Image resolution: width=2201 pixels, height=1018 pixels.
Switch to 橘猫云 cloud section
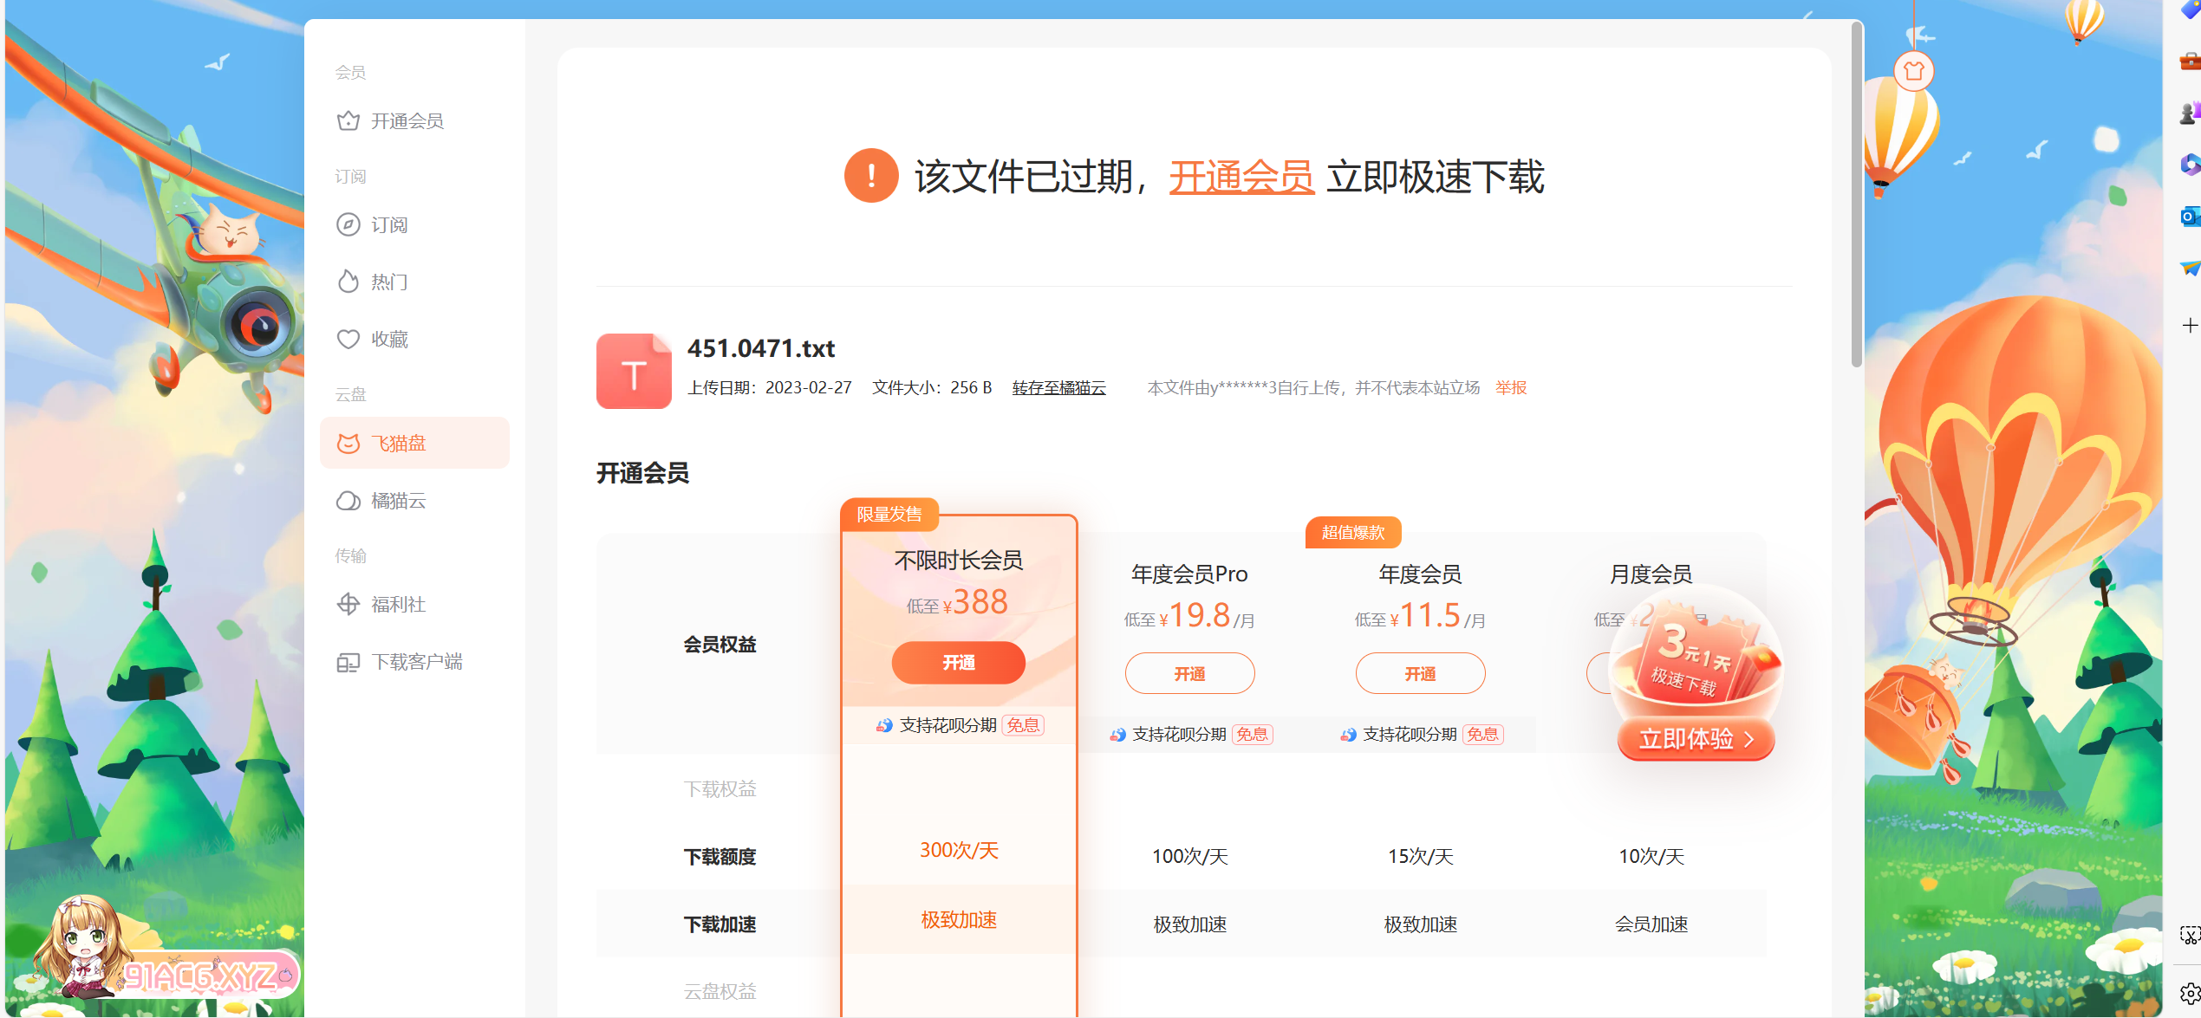(396, 501)
